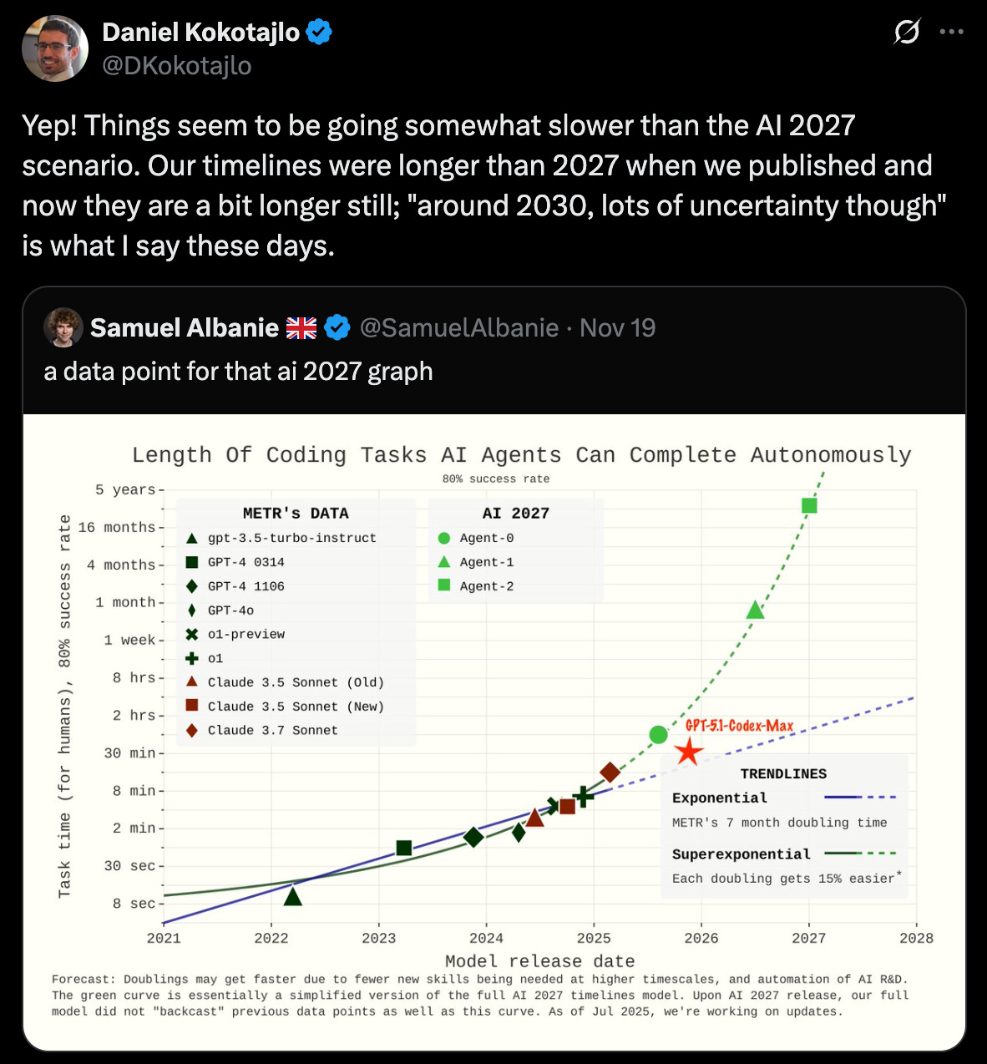
Task: Click the Nov 19 timestamp
Action: click(x=618, y=327)
